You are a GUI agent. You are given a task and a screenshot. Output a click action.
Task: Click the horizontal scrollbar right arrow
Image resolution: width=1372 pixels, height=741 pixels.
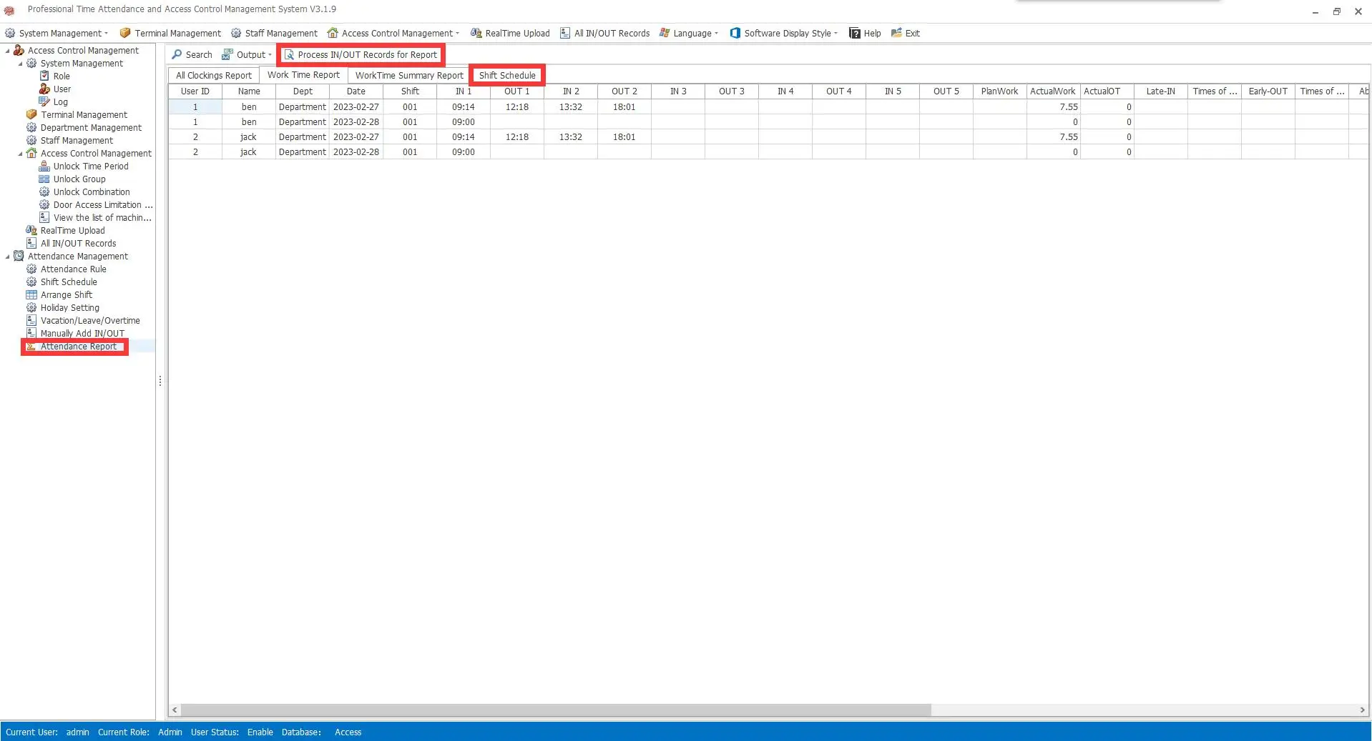1362,710
